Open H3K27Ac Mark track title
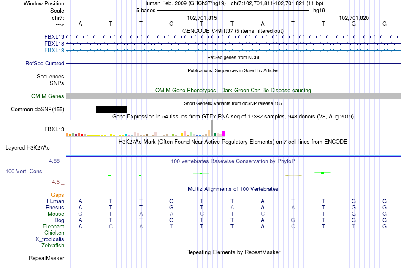 [x=233, y=142]
